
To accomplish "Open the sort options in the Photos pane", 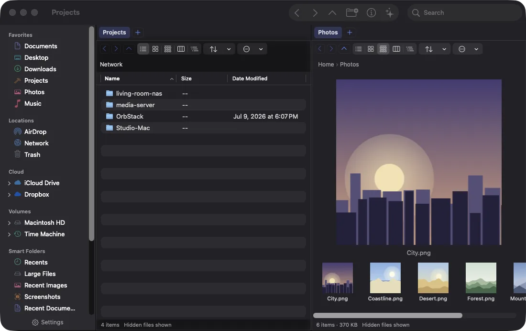I will pos(429,49).
